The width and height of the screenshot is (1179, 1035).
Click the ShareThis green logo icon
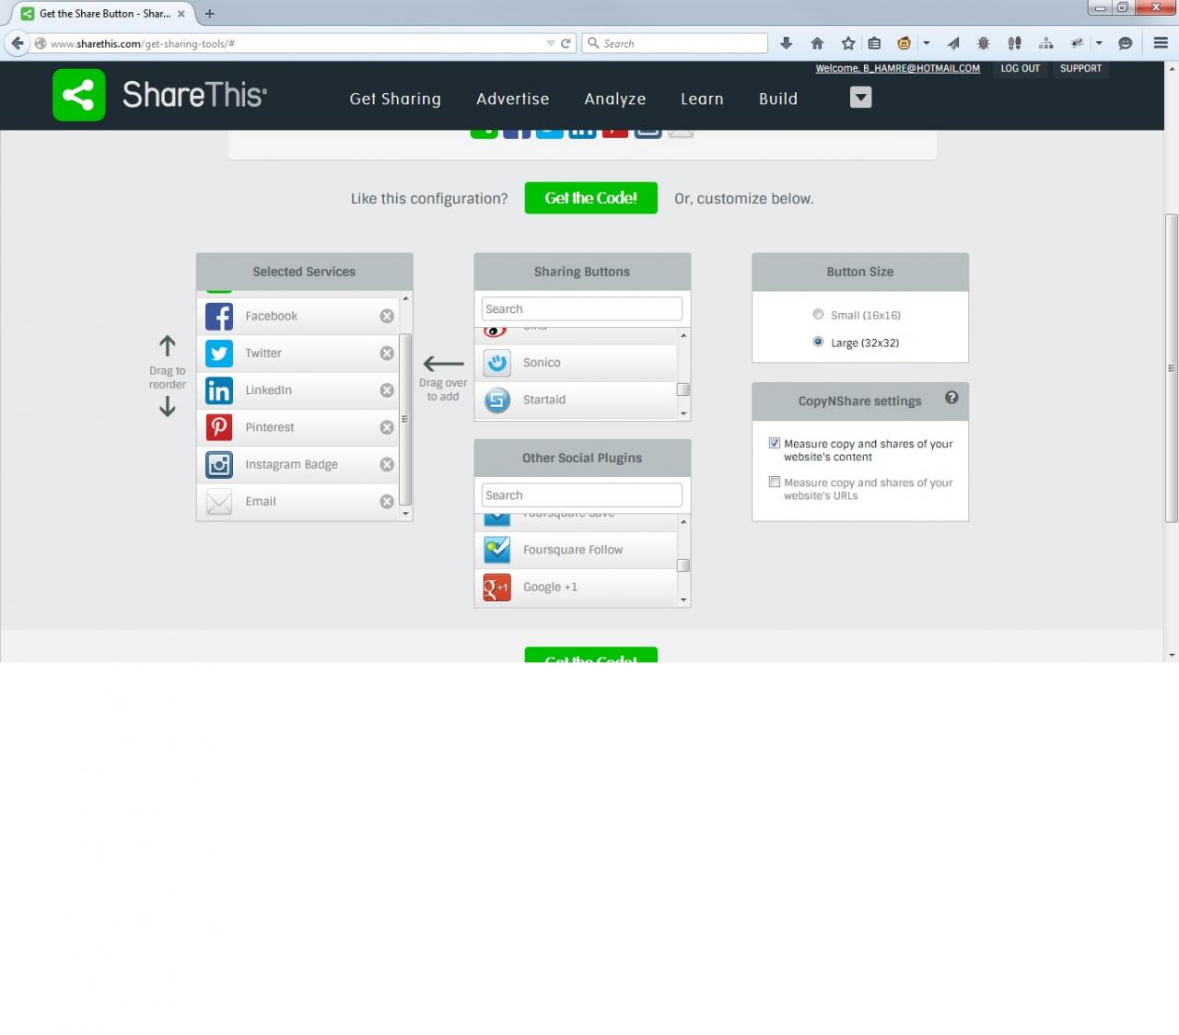[78, 95]
